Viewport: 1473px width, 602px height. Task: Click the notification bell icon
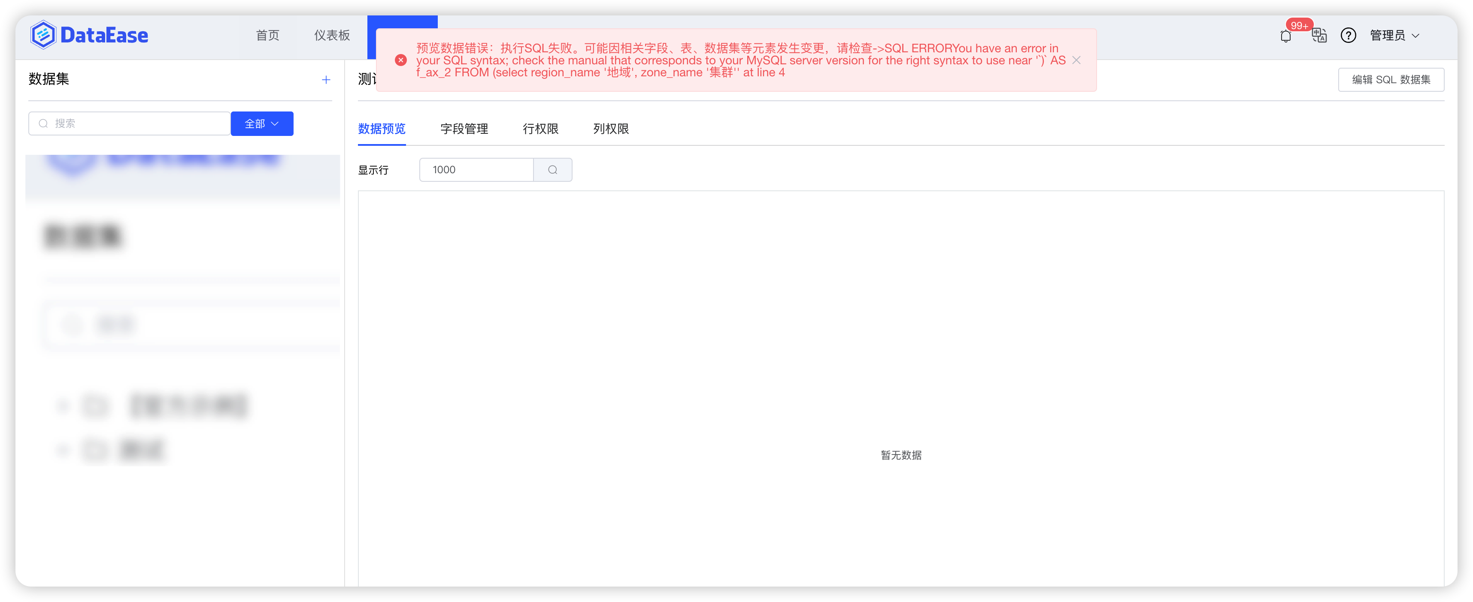point(1286,35)
